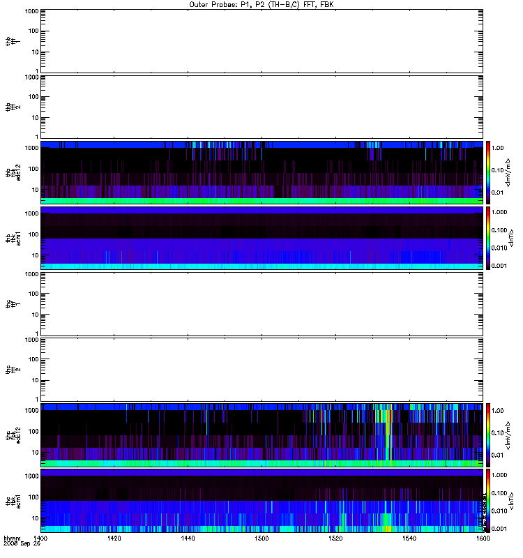Click the empty thb fff 1 plot panel
523x558 pixels.
pyautogui.click(x=261, y=41)
